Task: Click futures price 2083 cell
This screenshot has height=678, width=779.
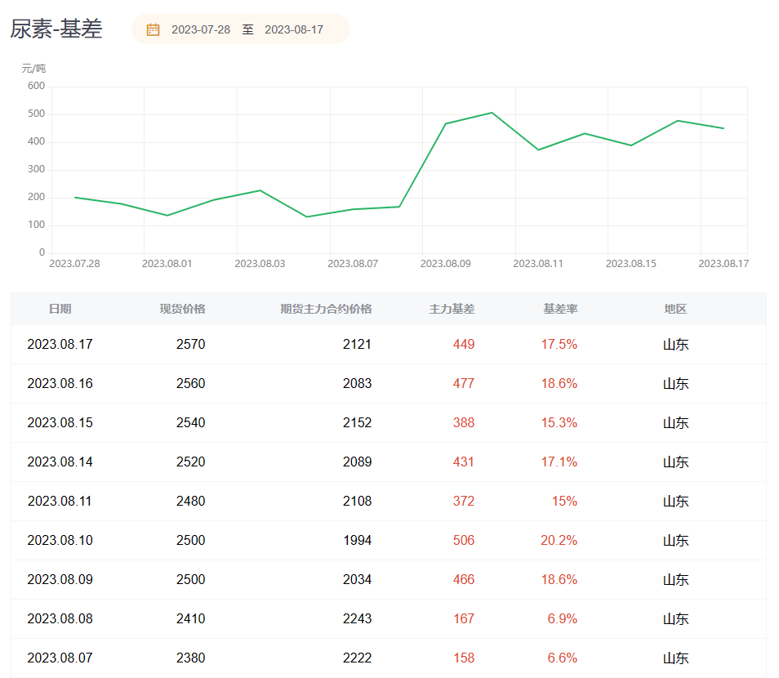Action: pyautogui.click(x=357, y=383)
